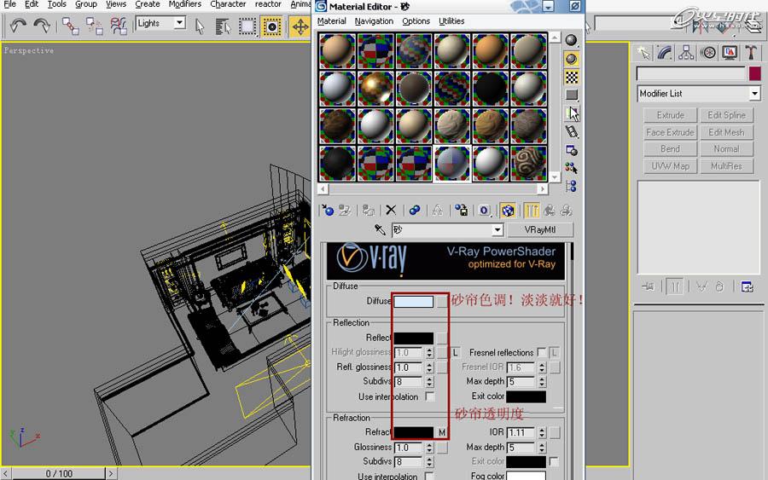Click the Redo arrow in main toolbar
The width and height of the screenshot is (768, 480).
[42, 26]
